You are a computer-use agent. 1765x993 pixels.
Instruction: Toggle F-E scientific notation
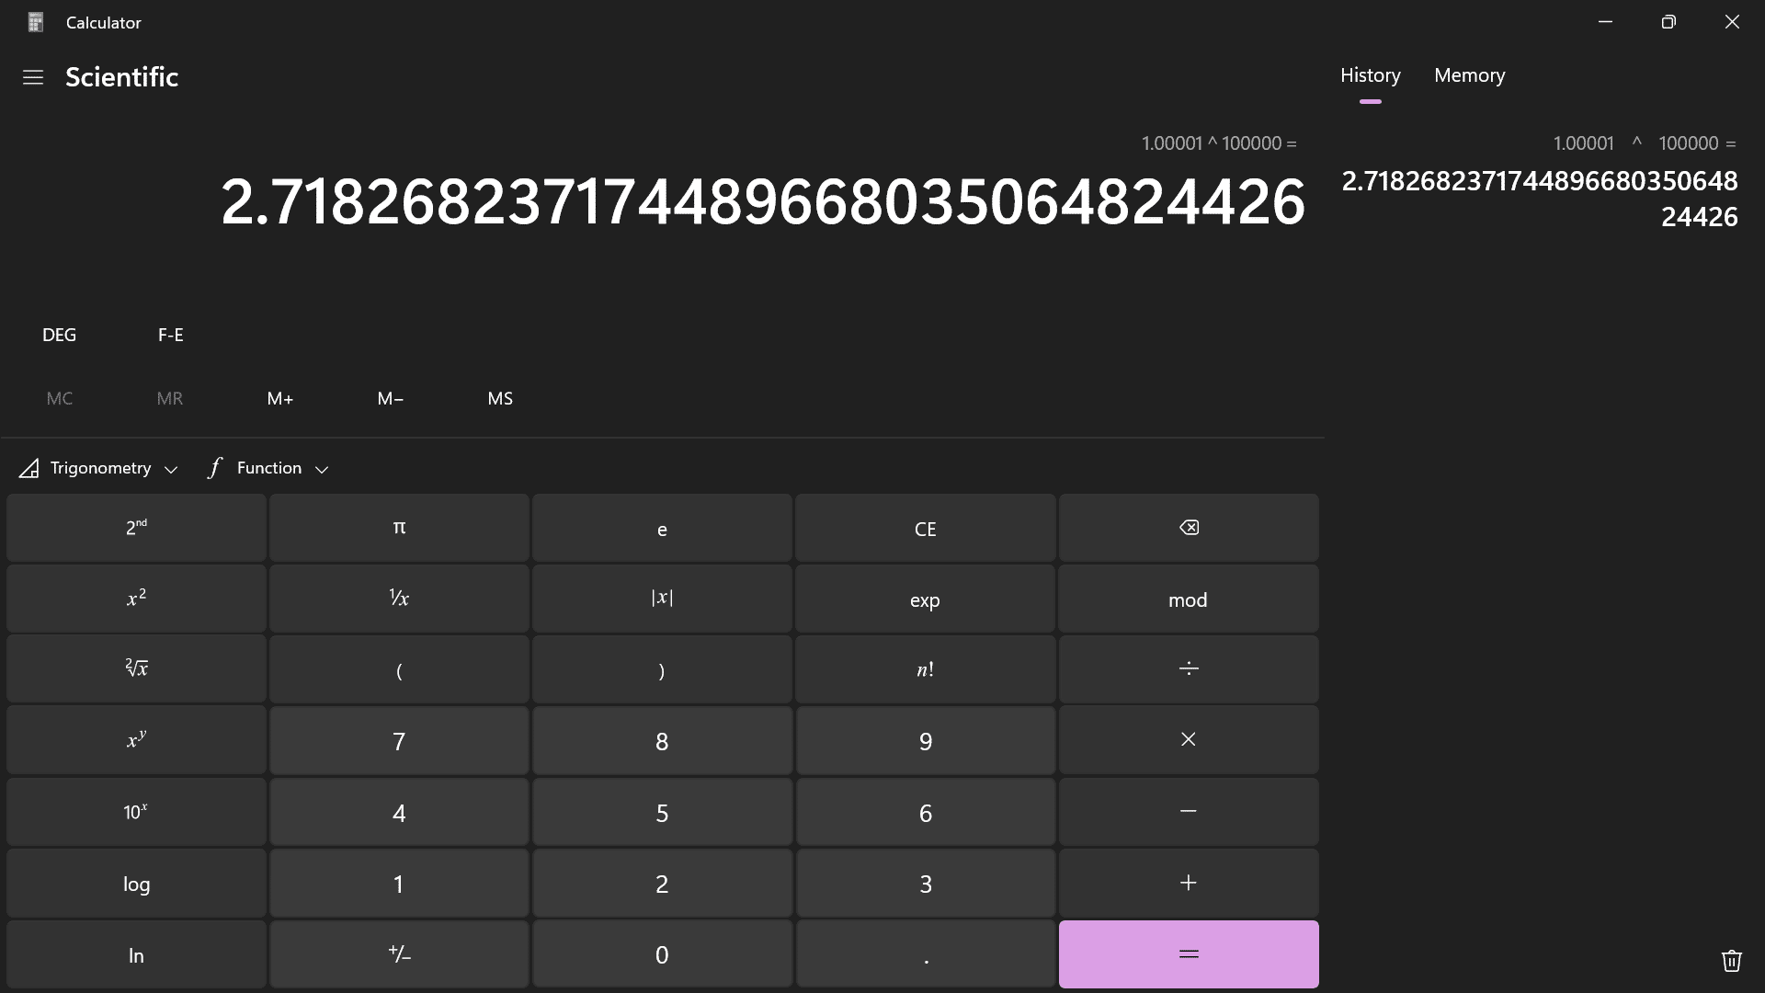point(170,335)
